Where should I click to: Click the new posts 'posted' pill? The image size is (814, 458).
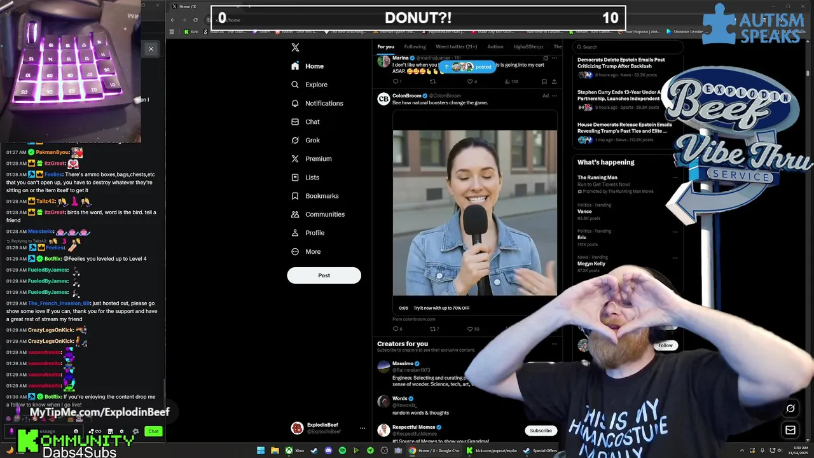pos(467,67)
